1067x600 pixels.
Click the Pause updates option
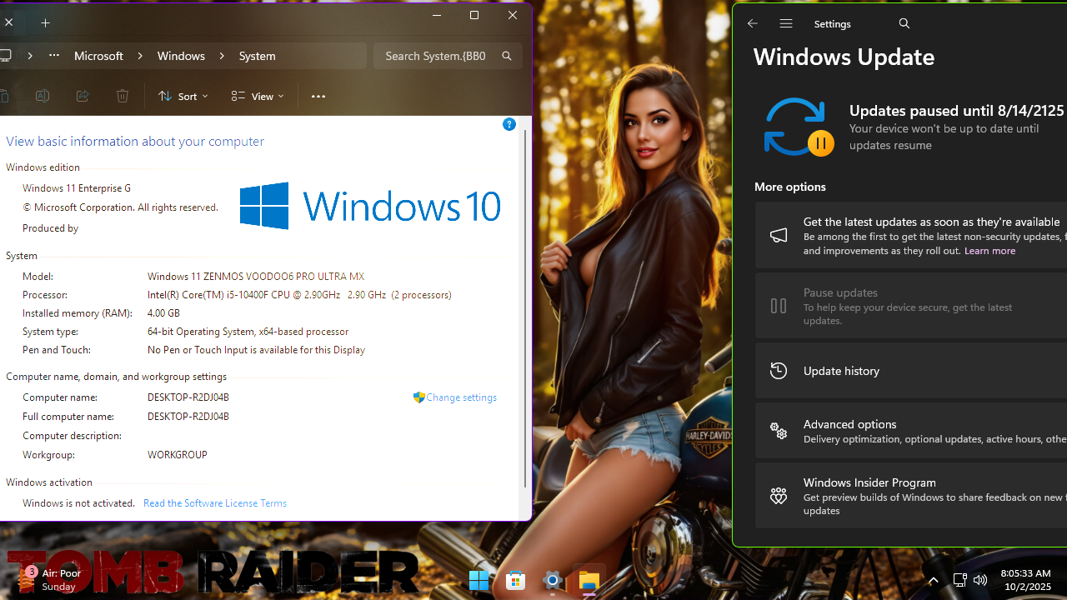coord(911,306)
